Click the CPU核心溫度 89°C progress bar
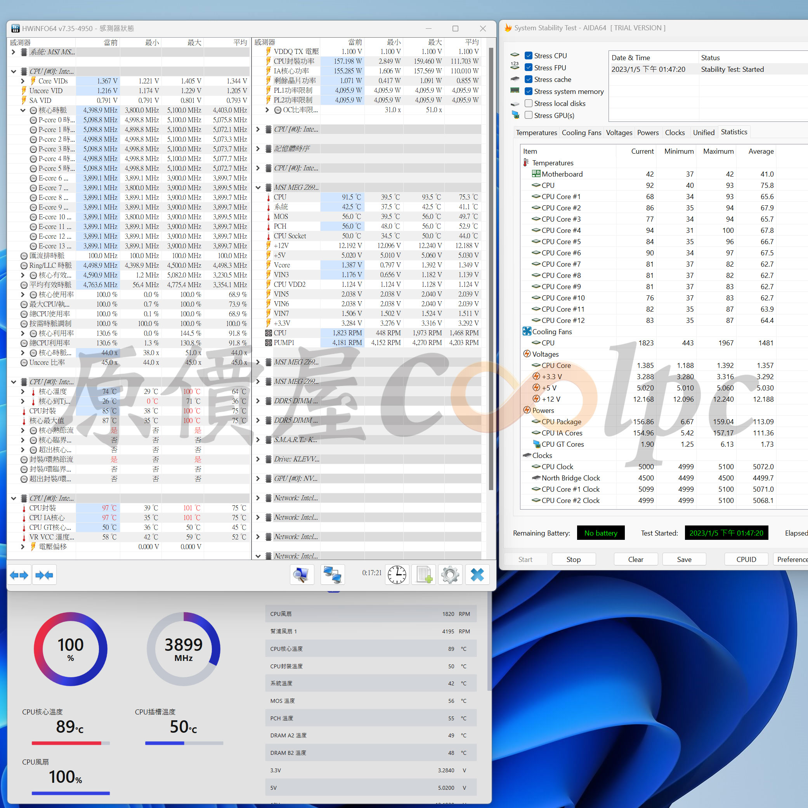Screen dimensions: 808x808 (x=71, y=743)
